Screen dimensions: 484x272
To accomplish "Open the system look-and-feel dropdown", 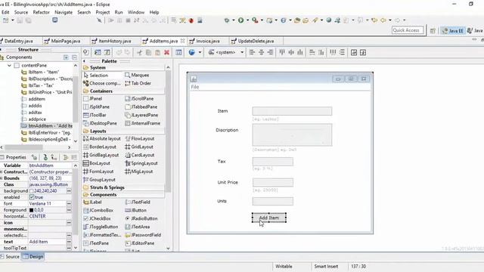I will tap(242, 52).
